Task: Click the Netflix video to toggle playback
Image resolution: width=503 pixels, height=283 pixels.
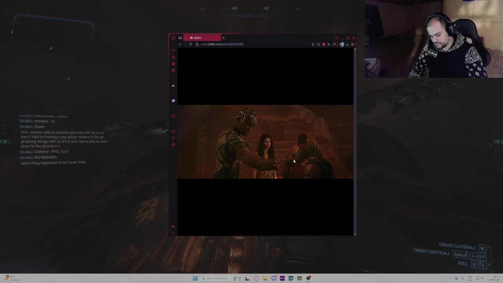Action: point(265,141)
